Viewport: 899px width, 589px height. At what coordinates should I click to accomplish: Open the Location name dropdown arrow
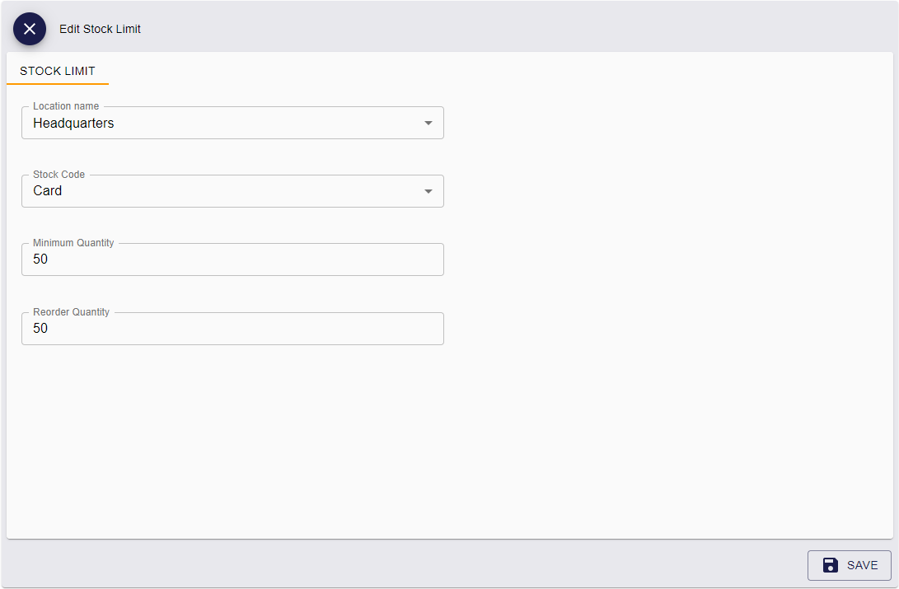(428, 124)
